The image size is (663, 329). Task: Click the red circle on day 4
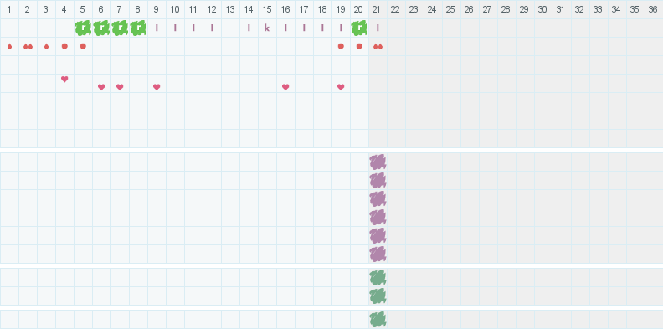pyautogui.click(x=64, y=46)
